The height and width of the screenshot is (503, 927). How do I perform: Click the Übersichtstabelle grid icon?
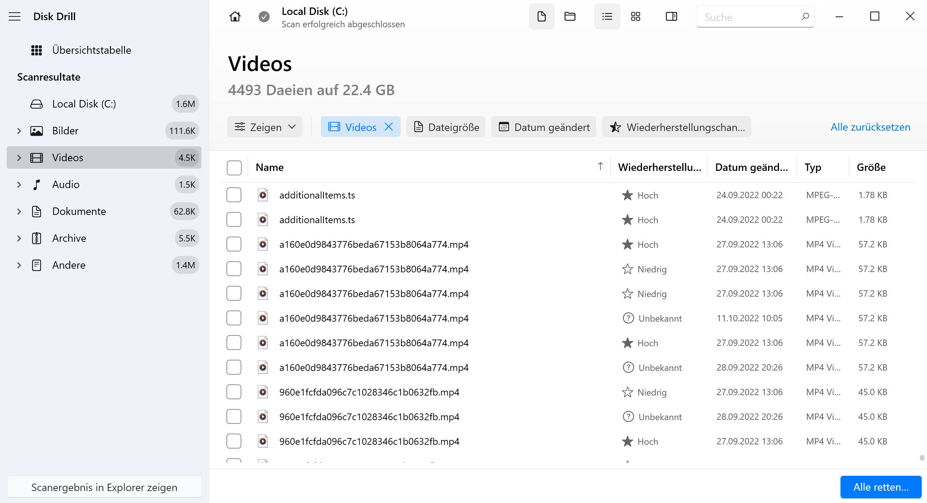click(x=36, y=50)
